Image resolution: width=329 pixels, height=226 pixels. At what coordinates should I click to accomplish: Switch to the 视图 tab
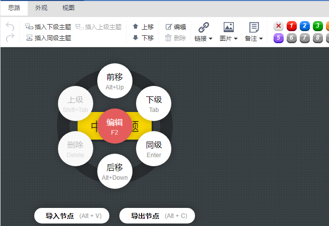pyautogui.click(x=69, y=8)
